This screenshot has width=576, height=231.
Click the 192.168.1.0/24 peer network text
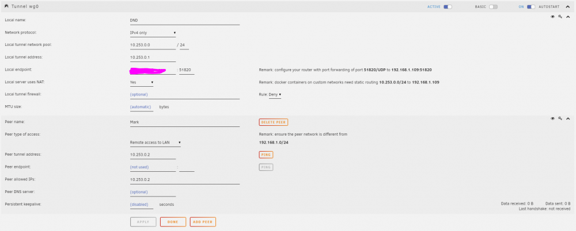274,143
